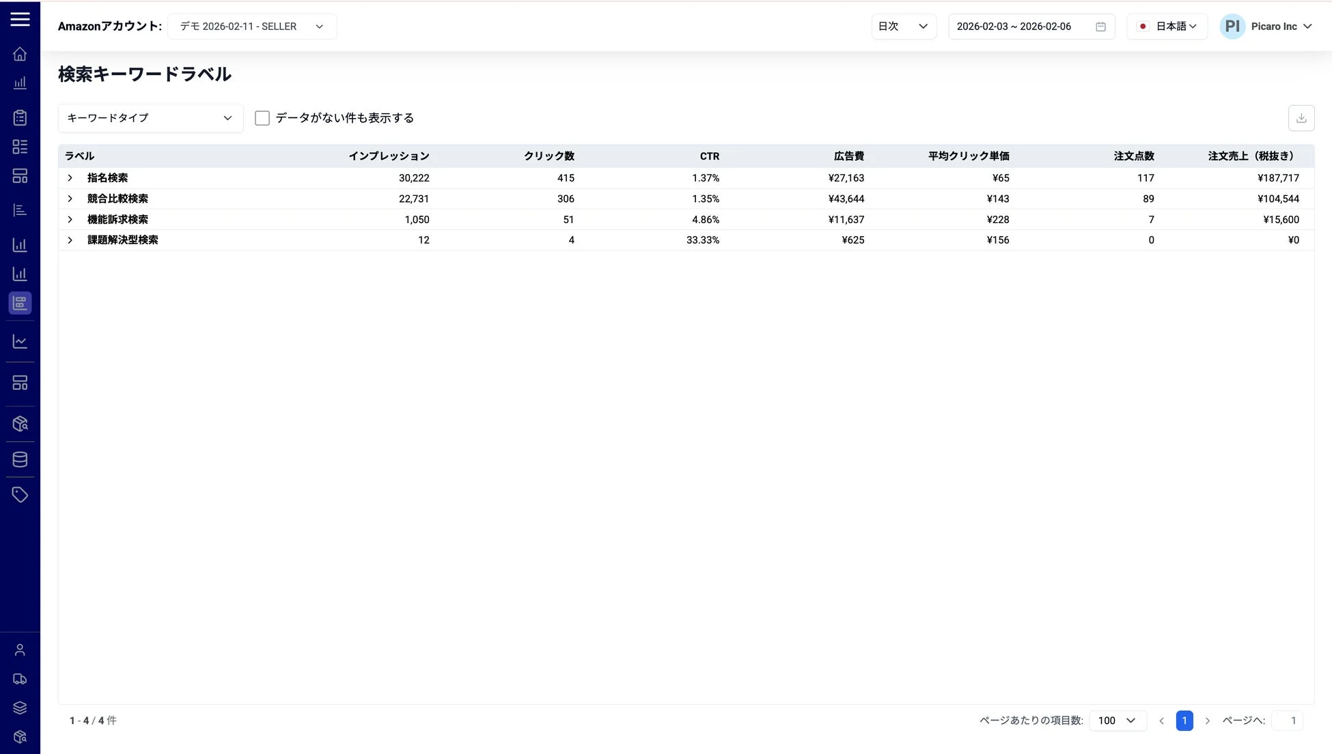The width and height of the screenshot is (1332, 754).
Task: Open items-per-page dropdown showing 100
Action: 1118,720
